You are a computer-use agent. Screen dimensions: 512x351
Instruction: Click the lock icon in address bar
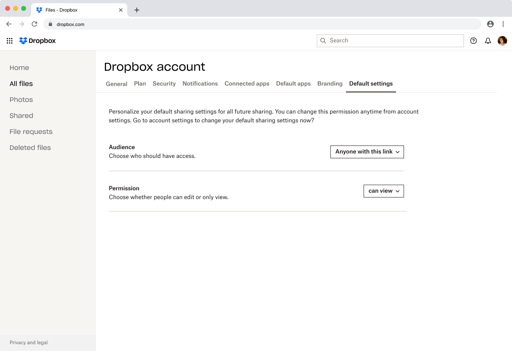50,24
